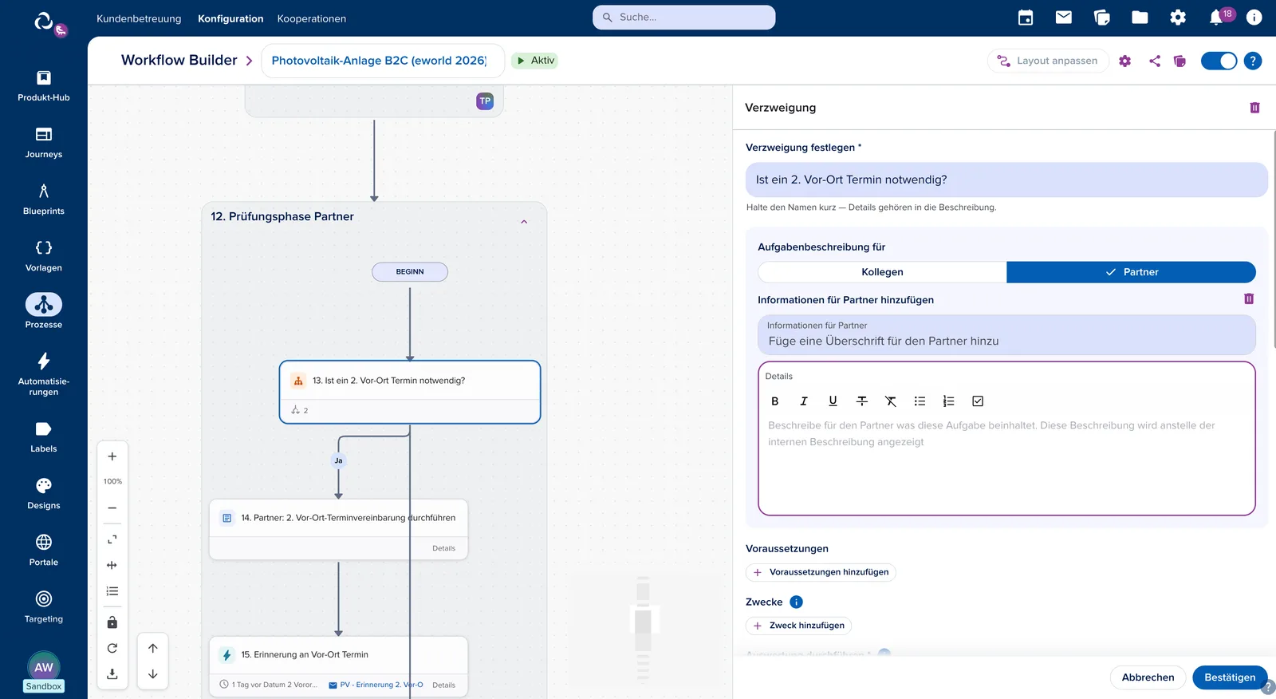
Task: Expand Details of step 15 Erinnerung node
Action: click(x=443, y=685)
